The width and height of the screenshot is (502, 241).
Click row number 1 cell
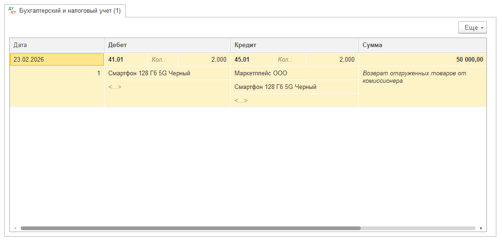coord(57,73)
